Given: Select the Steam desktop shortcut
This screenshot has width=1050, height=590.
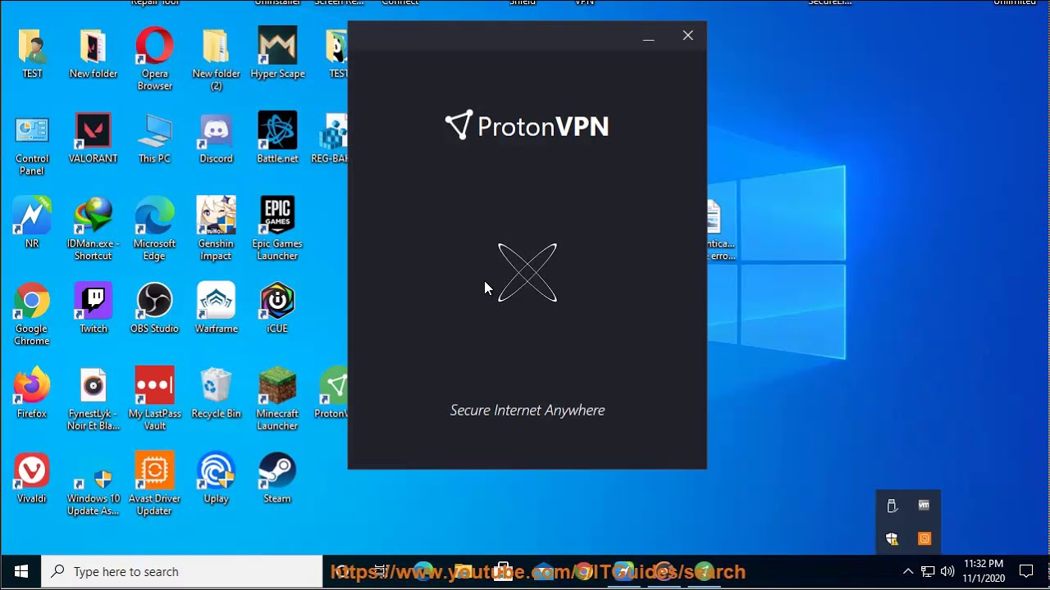Looking at the screenshot, I should click(277, 478).
